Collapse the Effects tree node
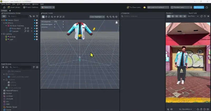Image resolution: width=211 pixels, height=111 pixels. click(x=4, y=23)
